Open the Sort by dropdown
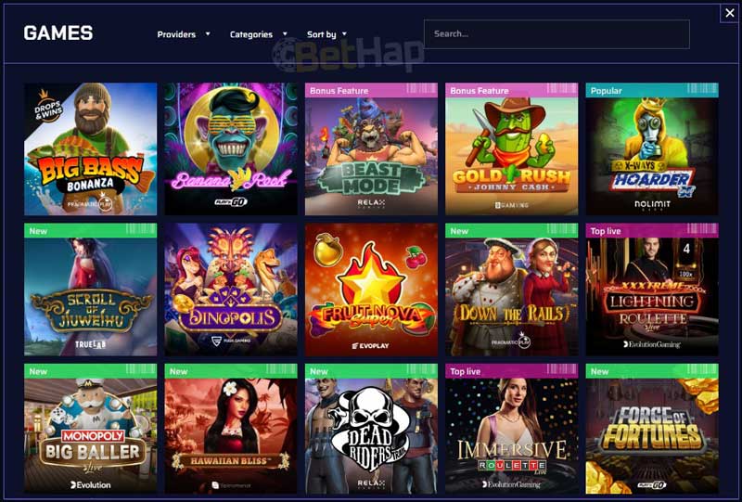The height and width of the screenshot is (502, 742). pyautogui.click(x=326, y=34)
